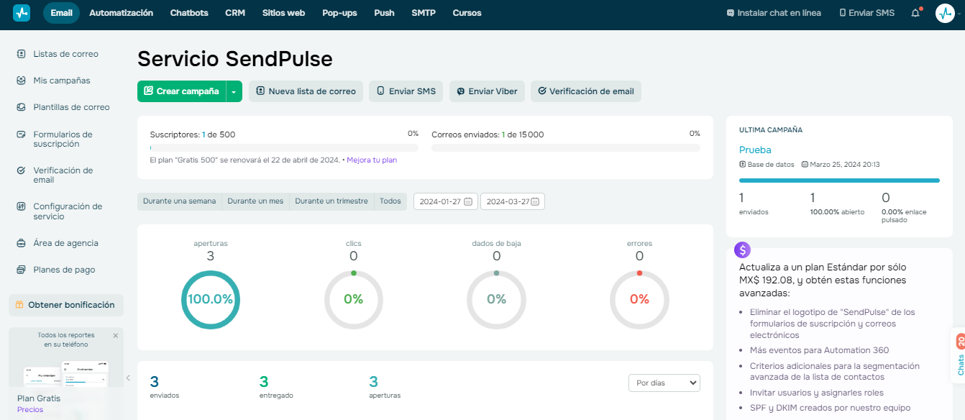Click Nueva lista de correo button
The image size is (965, 420).
(306, 91)
